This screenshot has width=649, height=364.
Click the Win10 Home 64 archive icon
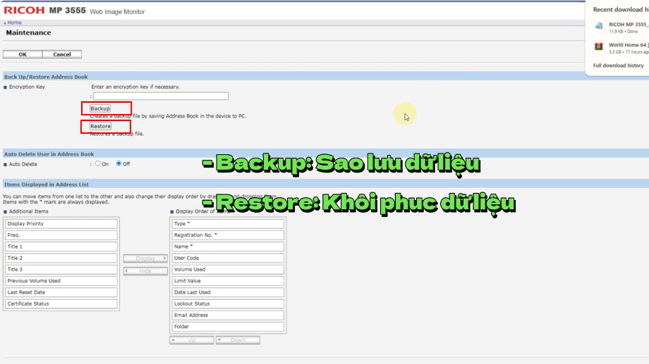coord(598,47)
